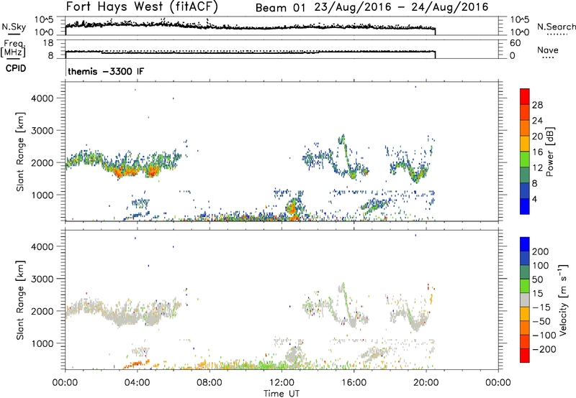Screen dimensions: 576x398
Task: Select the "Freq. [MHz]" axis label
Action: [13, 49]
